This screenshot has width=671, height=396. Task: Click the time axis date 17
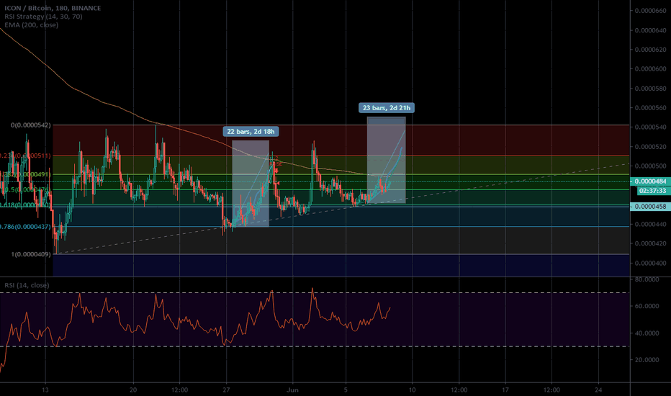(x=505, y=390)
